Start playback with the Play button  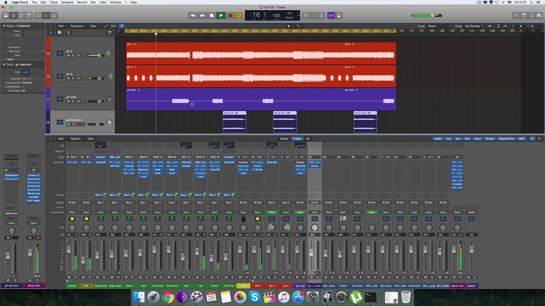(221, 16)
